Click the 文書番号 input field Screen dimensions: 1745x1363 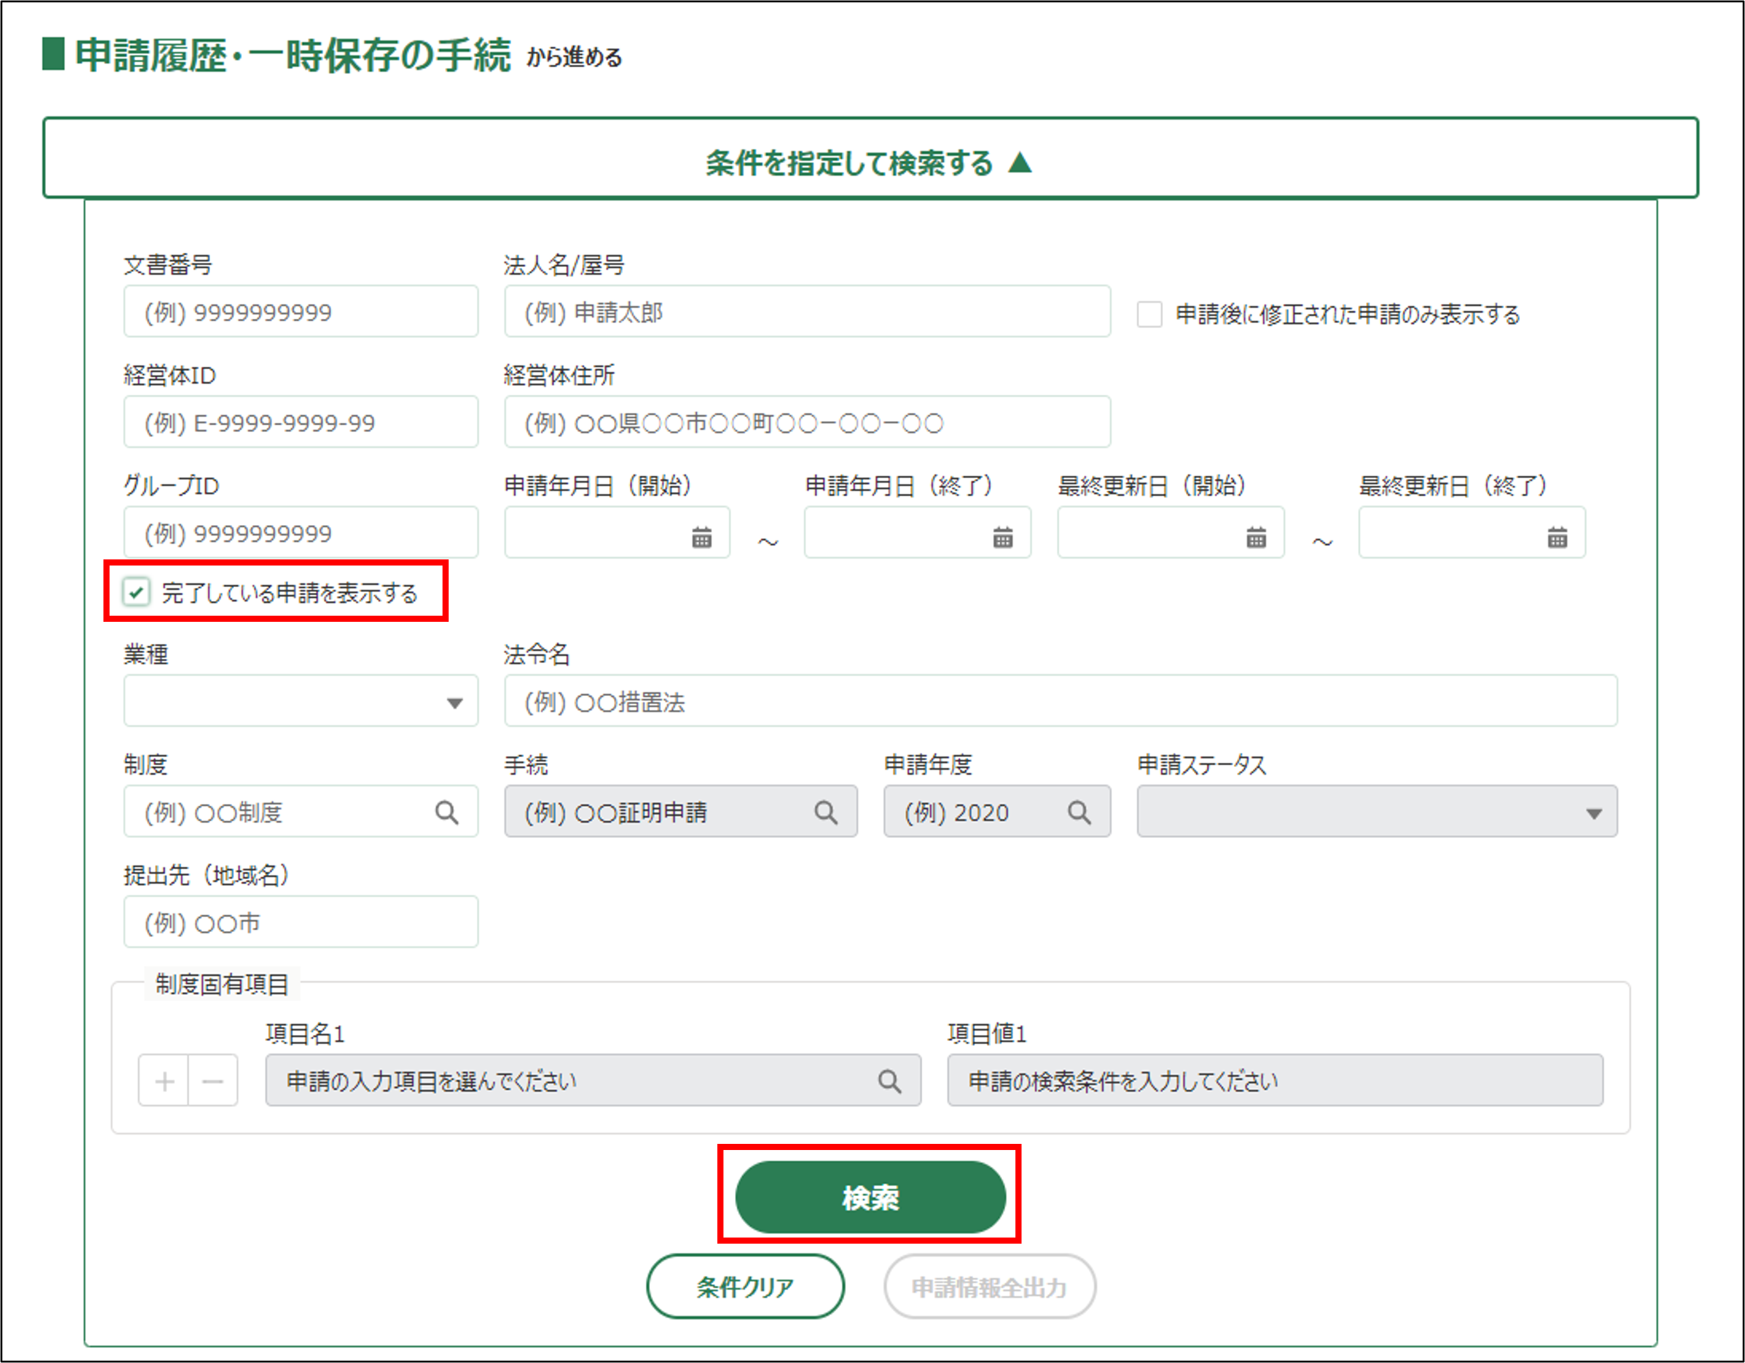tap(301, 312)
